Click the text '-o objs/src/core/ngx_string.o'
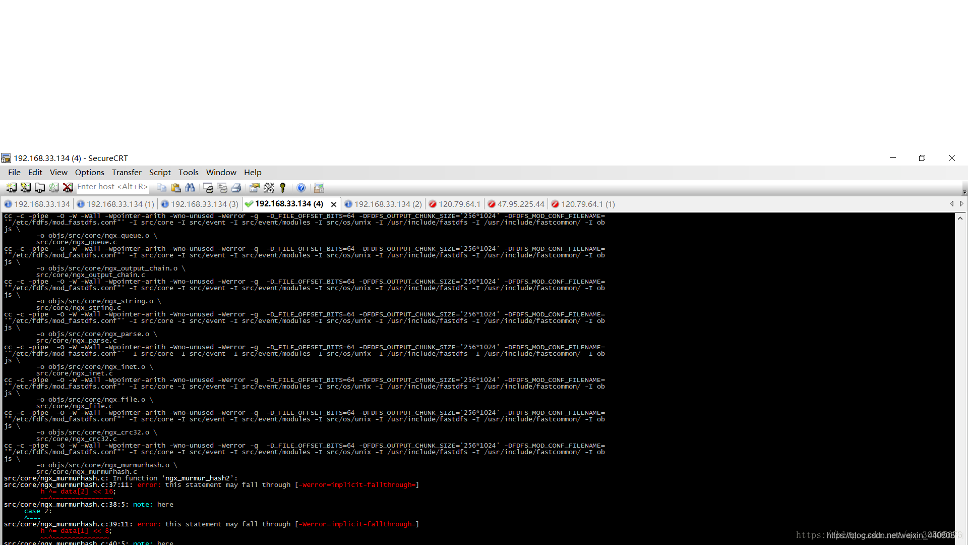Viewport: 968px width, 545px height. (95, 301)
